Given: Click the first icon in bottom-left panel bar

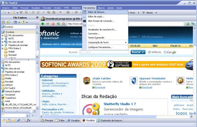Looking at the screenshot, I should [3, 120].
